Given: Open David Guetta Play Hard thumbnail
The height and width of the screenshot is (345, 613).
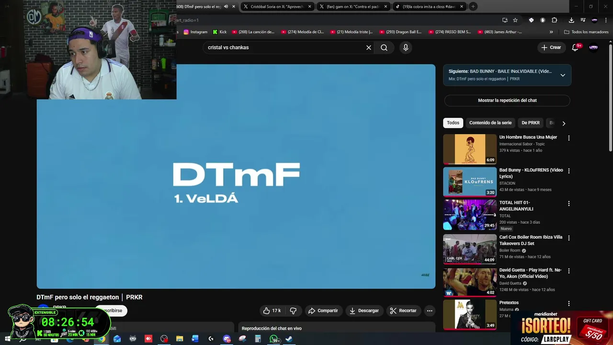Looking at the screenshot, I should pyautogui.click(x=470, y=282).
